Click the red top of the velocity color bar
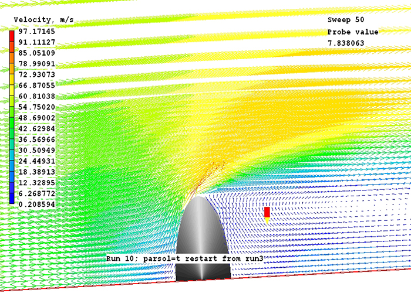This screenshot has height=293, width=411. click(12, 36)
